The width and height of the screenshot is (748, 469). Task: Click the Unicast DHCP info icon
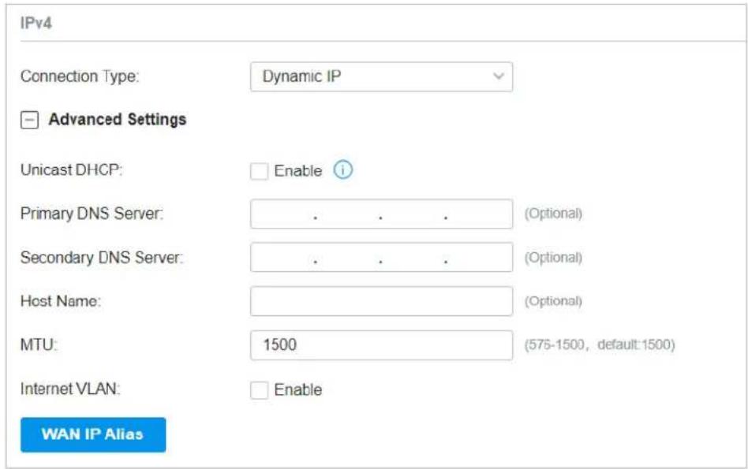(x=343, y=169)
